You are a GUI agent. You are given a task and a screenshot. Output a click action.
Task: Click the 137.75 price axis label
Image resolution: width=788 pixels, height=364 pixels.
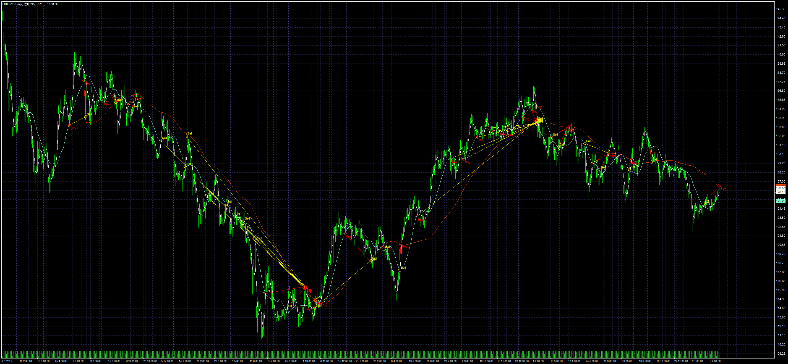[x=780, y=81]
